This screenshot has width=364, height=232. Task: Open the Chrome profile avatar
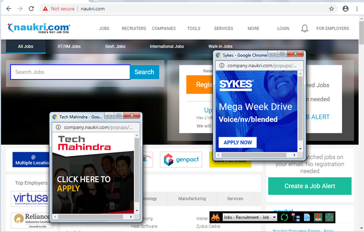345,9
